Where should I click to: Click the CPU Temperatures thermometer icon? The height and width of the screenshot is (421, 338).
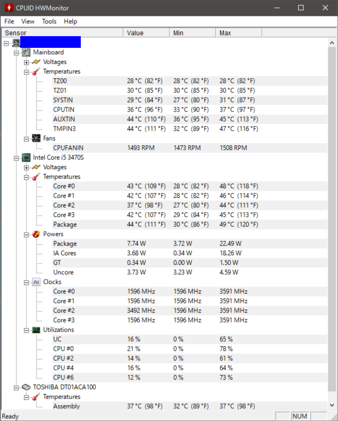click(36, 176)
